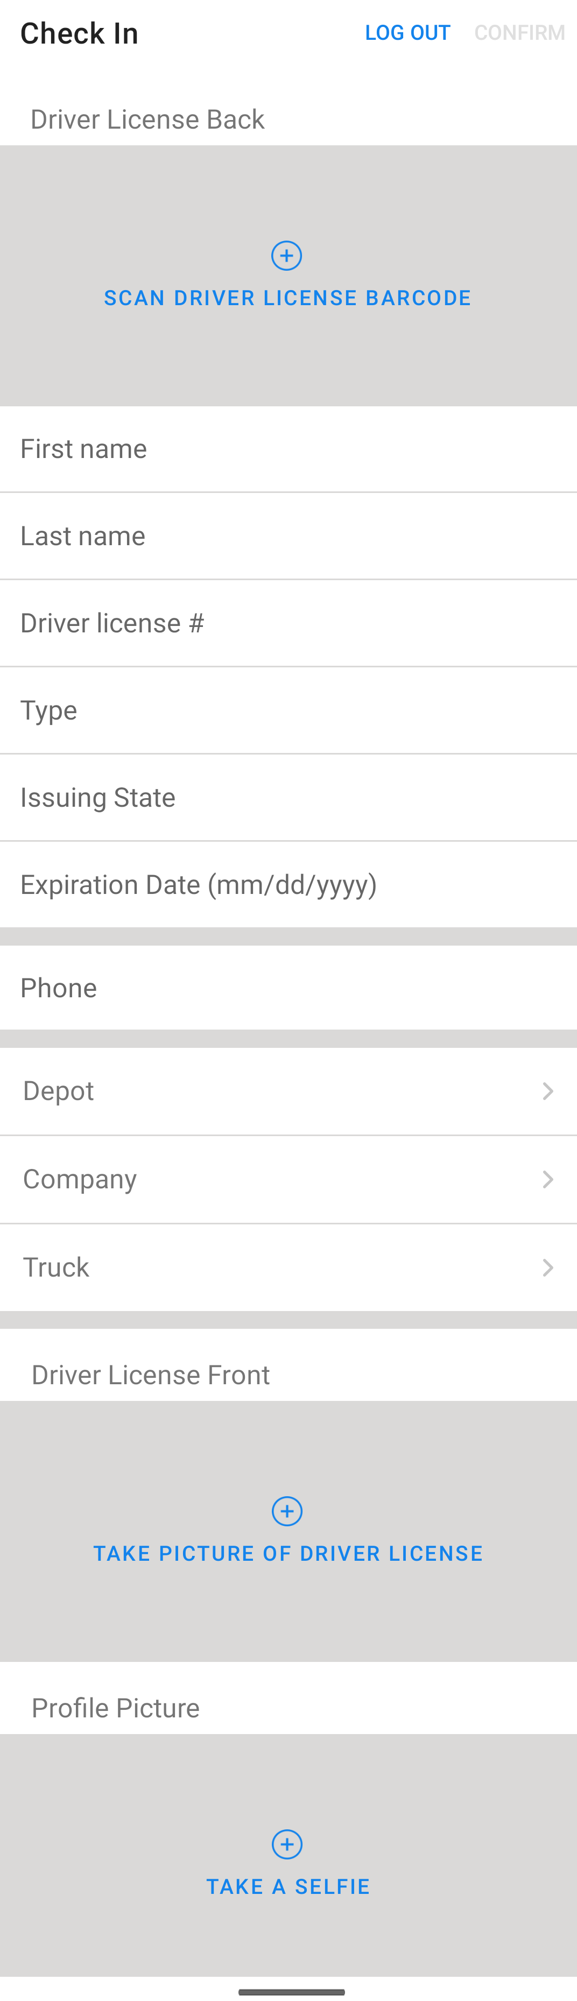Tap plus icon above Take Picture of Driver License

(286, 1511)
